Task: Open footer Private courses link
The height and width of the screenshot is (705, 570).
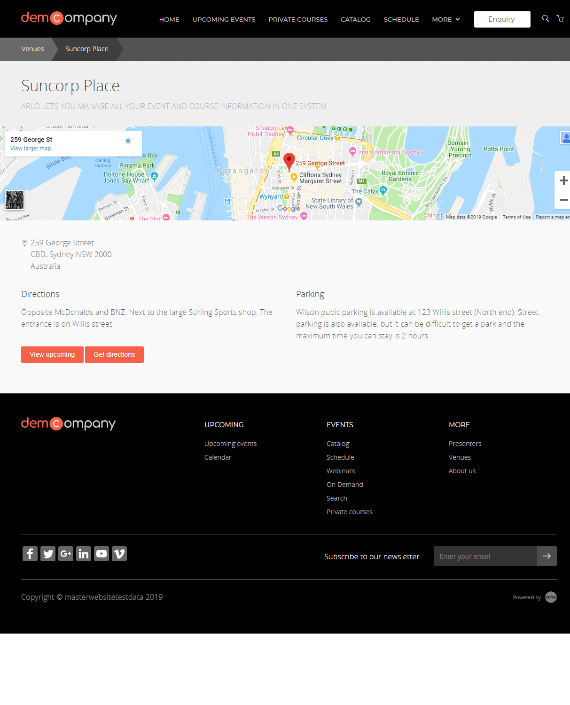Action: pos(350,512)
